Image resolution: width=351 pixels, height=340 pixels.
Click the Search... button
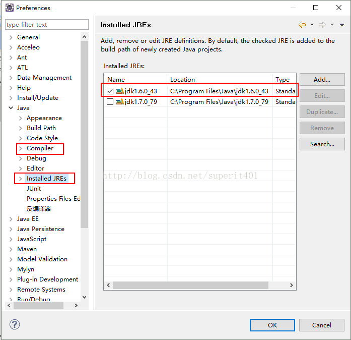click(322, 144)
